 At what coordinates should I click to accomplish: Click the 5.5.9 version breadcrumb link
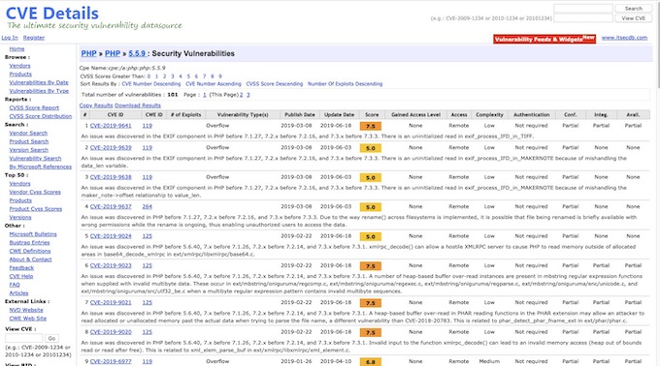pyautogui.click(x=137, y=53)
